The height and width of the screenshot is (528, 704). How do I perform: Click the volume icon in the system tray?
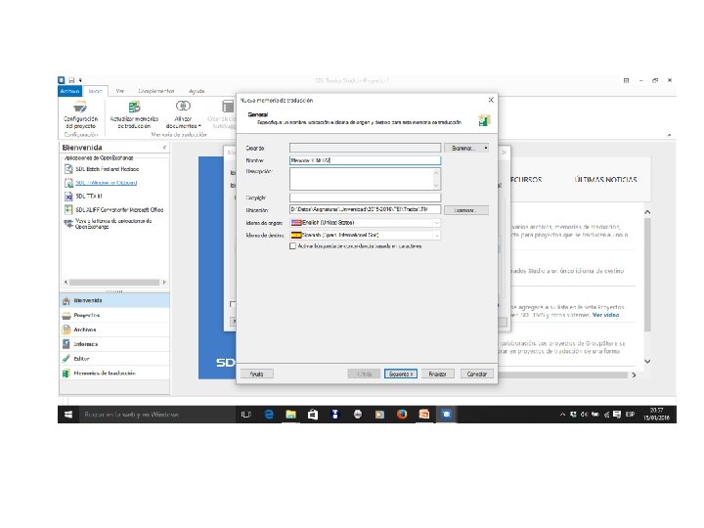point(584,415)
